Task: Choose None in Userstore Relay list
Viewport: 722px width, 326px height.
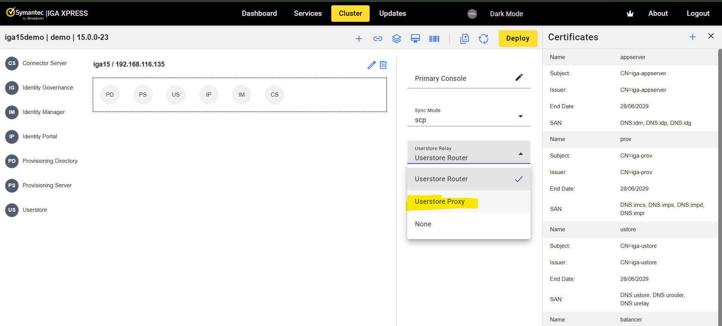Action: coord(423,224)
